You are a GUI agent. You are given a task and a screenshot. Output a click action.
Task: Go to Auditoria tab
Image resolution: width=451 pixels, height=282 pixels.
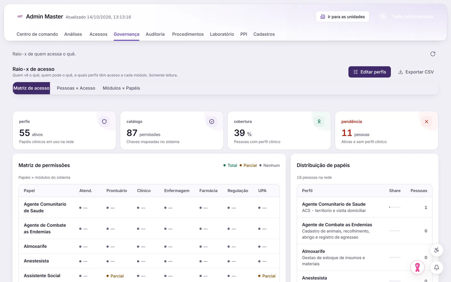pyautogui.click(x=155, y=34)
